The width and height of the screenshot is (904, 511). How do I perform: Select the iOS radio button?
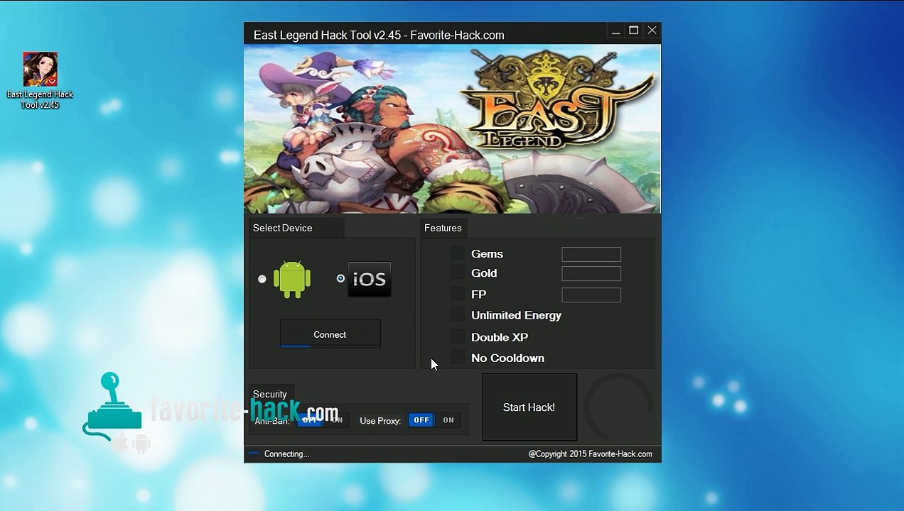340,278
